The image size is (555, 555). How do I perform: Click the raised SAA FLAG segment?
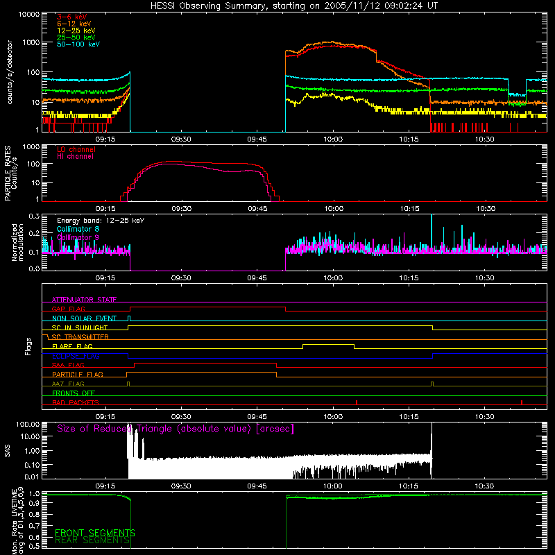pos(205,363)
